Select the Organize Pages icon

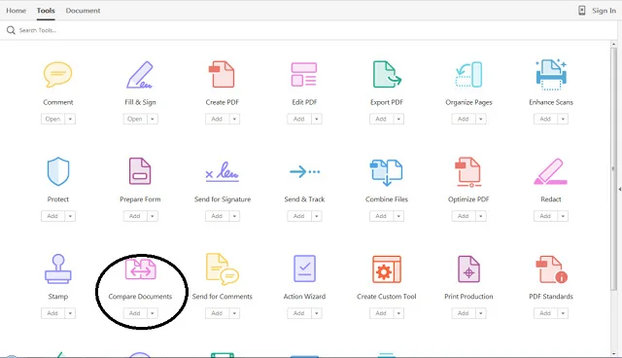pyautogui.click(x=468, y=75)
